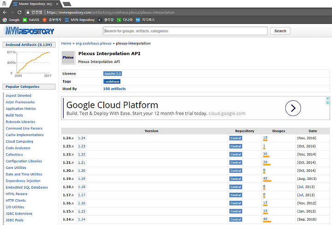Go to Home breadcrumb
Screen dimensions: 332x225
[66, 43]
